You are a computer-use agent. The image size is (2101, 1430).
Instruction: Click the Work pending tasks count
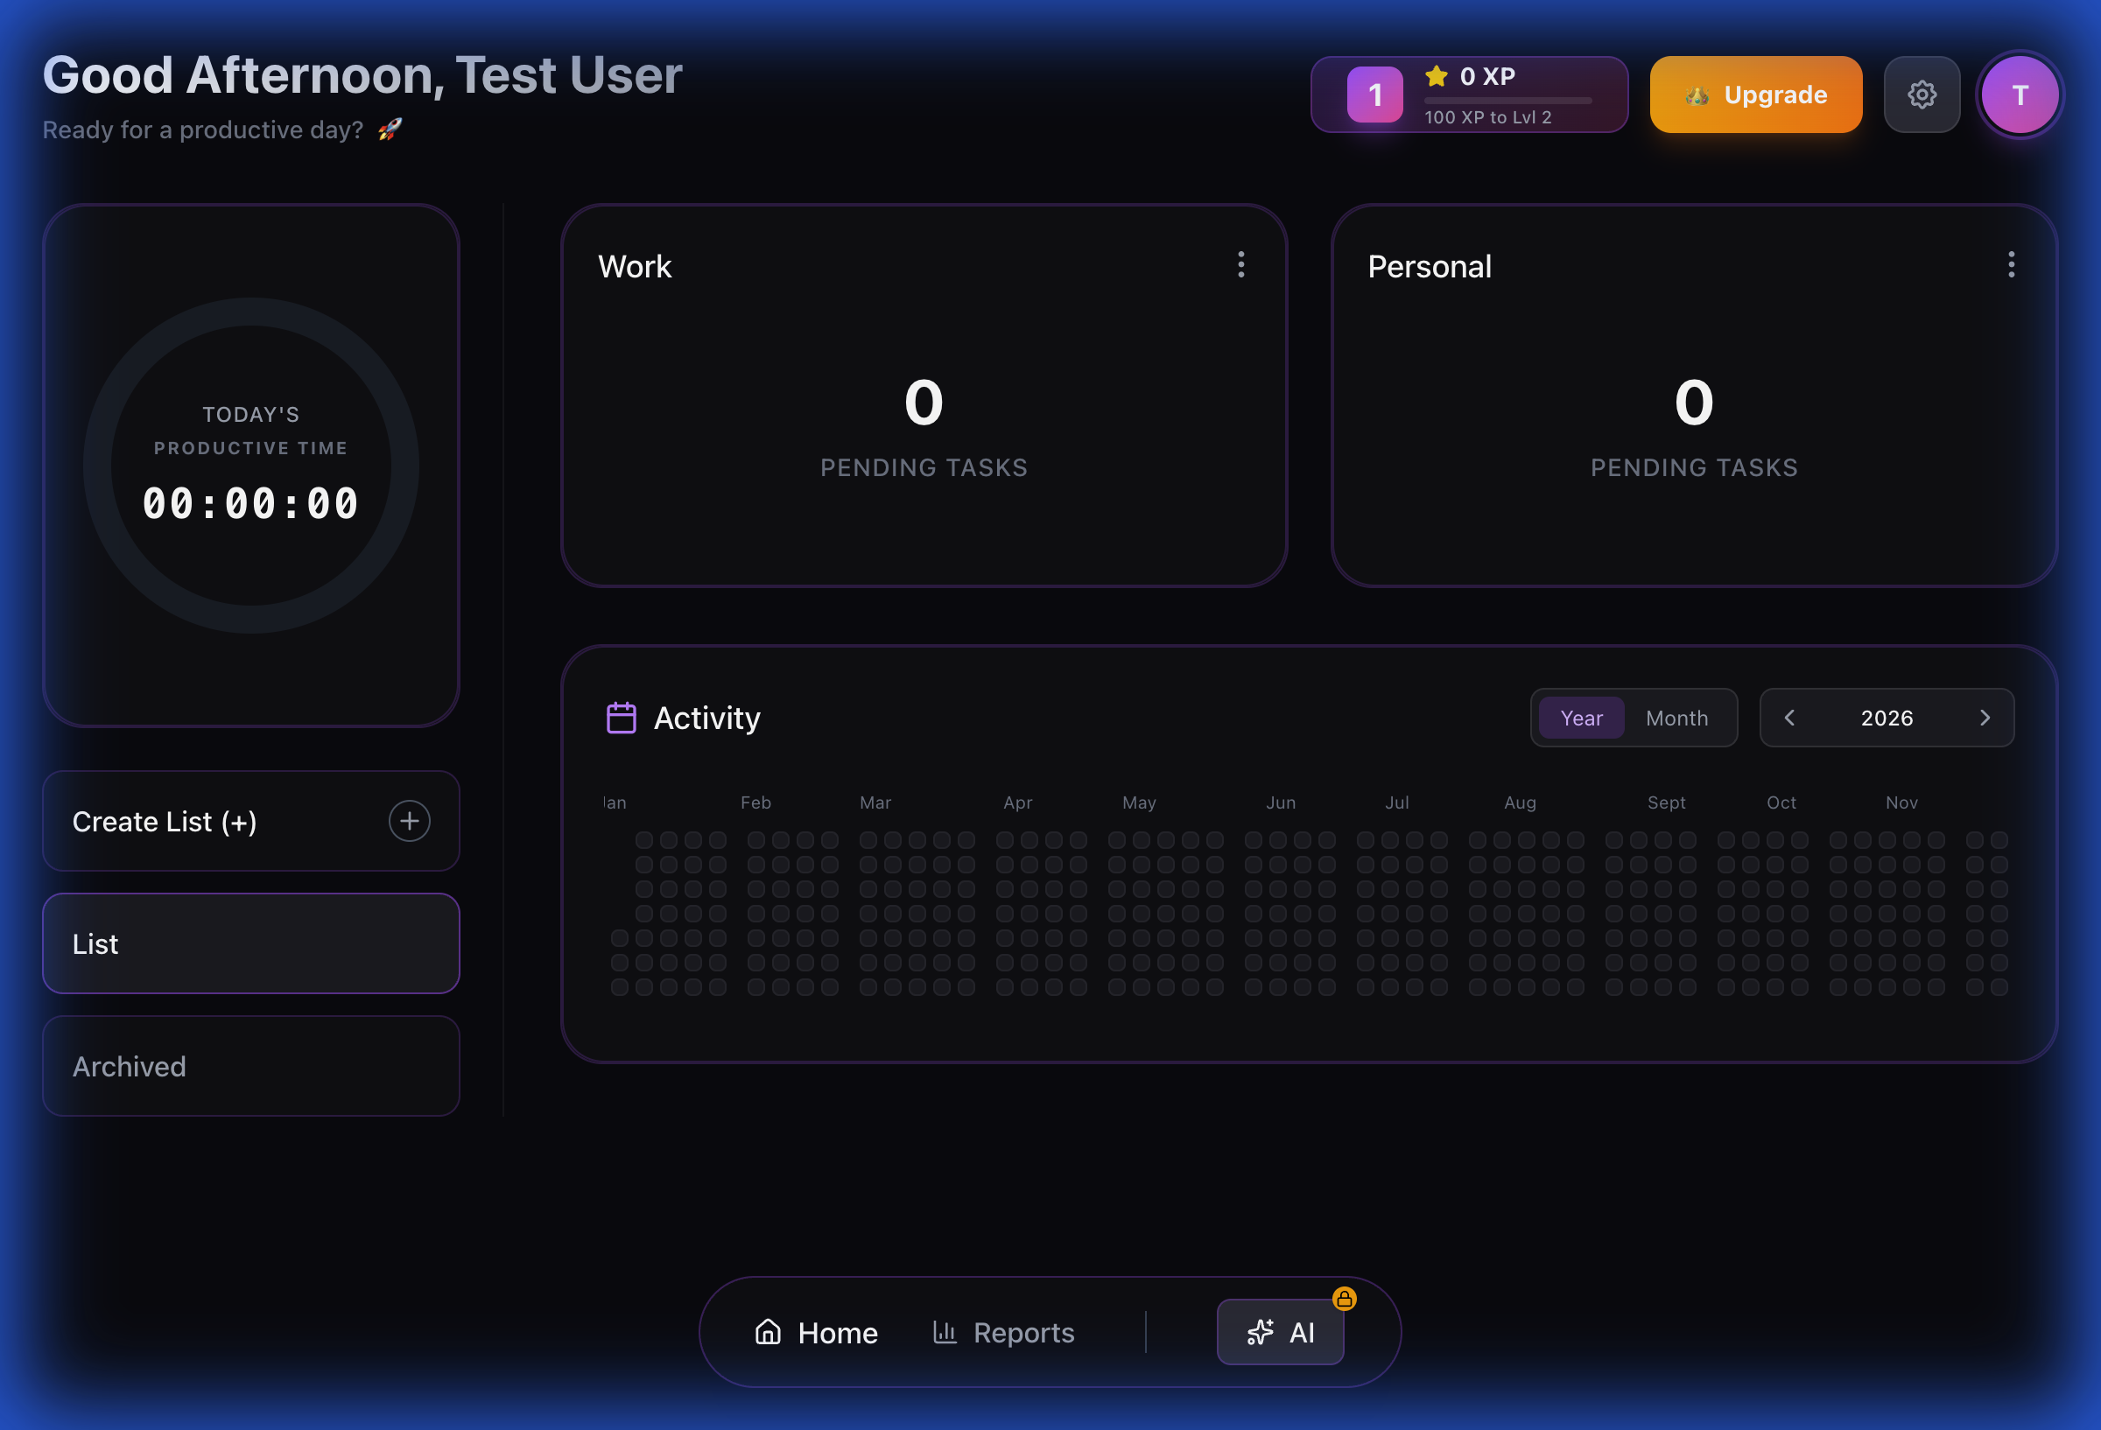pos(924,403)
